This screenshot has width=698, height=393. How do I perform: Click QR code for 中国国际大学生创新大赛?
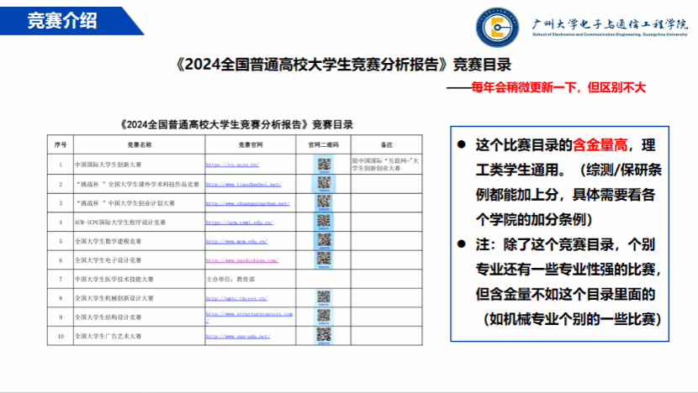[324, 165]
